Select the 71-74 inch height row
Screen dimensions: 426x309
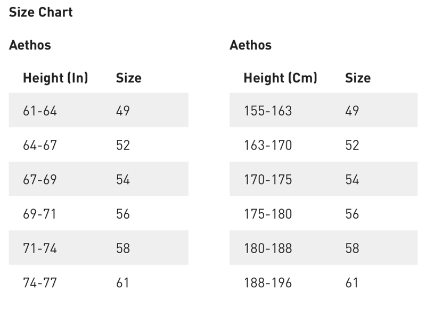point(99,248)
